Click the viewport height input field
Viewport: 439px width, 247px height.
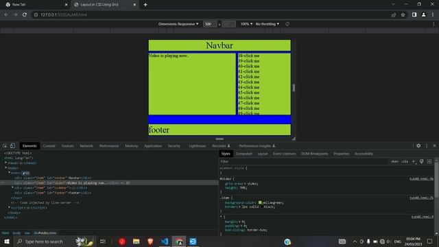pyautogui.click(x=228, y=24)
